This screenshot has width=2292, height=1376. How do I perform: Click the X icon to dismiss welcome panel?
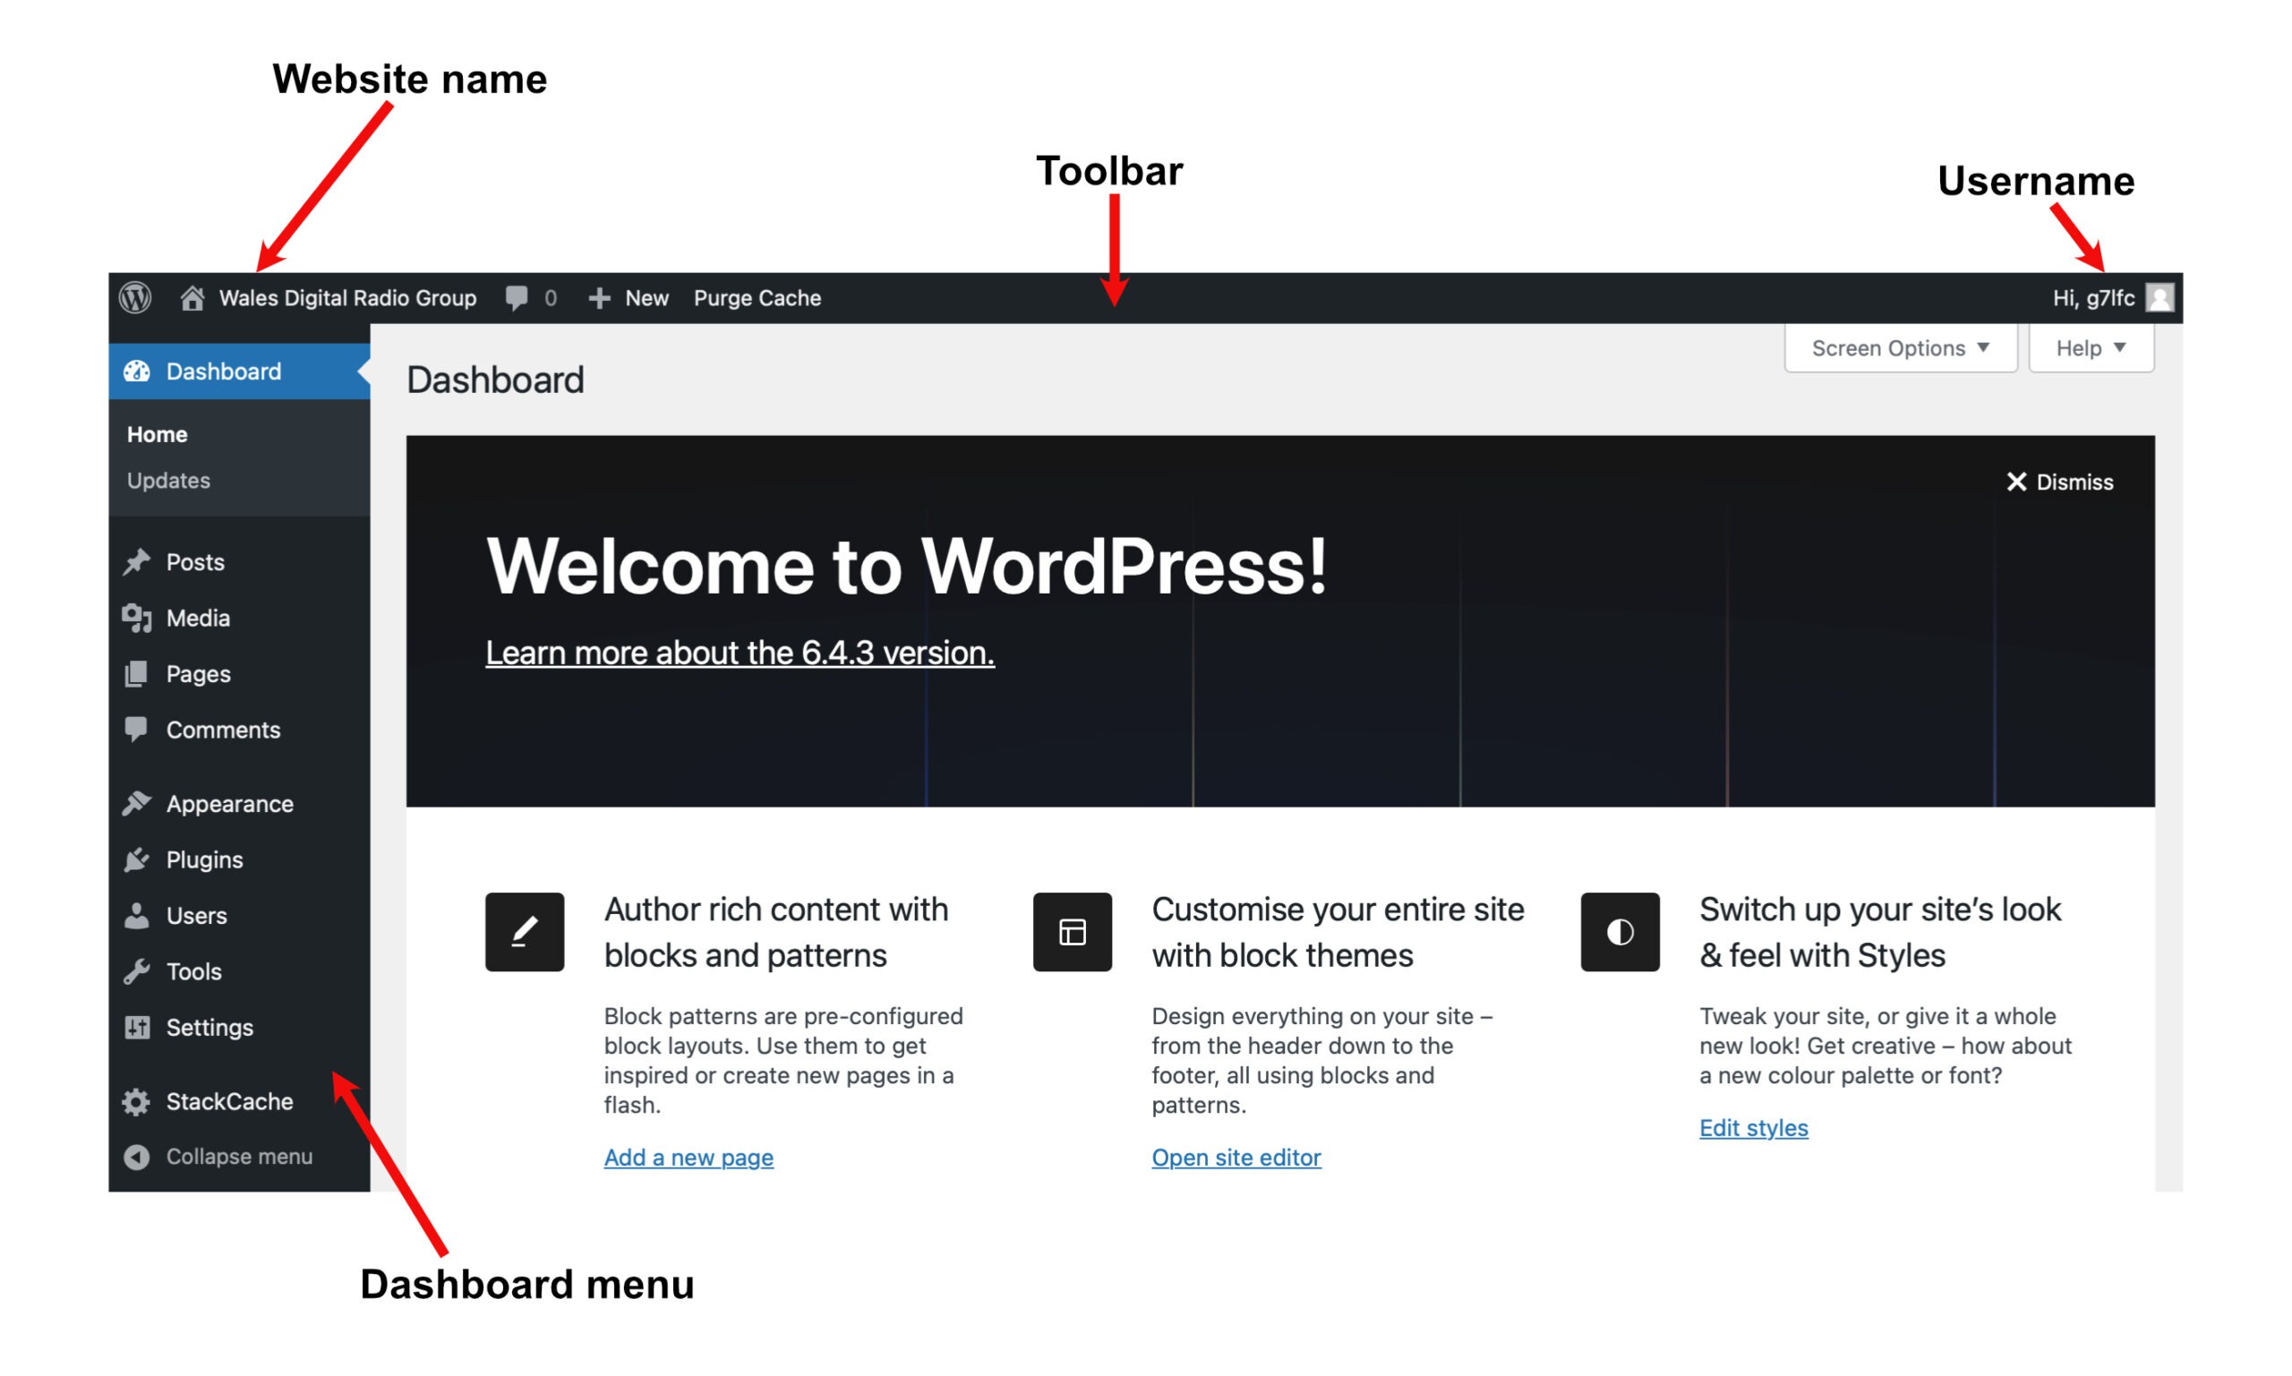point(2016,483)
